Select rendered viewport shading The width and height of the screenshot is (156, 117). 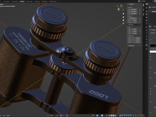click(x=115, y=115)
